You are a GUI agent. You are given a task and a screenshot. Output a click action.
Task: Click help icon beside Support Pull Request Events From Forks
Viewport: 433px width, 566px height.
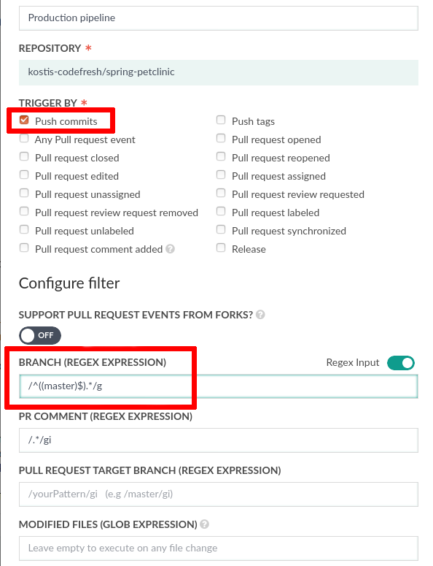pos(260,315)
